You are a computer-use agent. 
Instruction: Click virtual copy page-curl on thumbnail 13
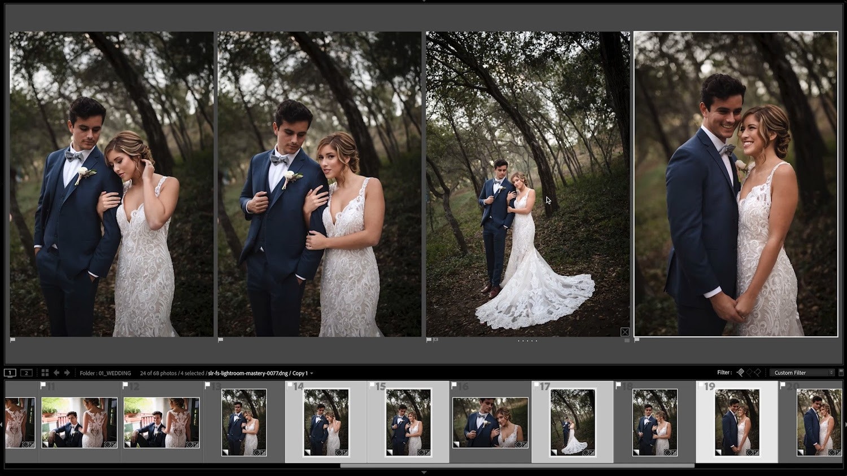coord(225,452)
